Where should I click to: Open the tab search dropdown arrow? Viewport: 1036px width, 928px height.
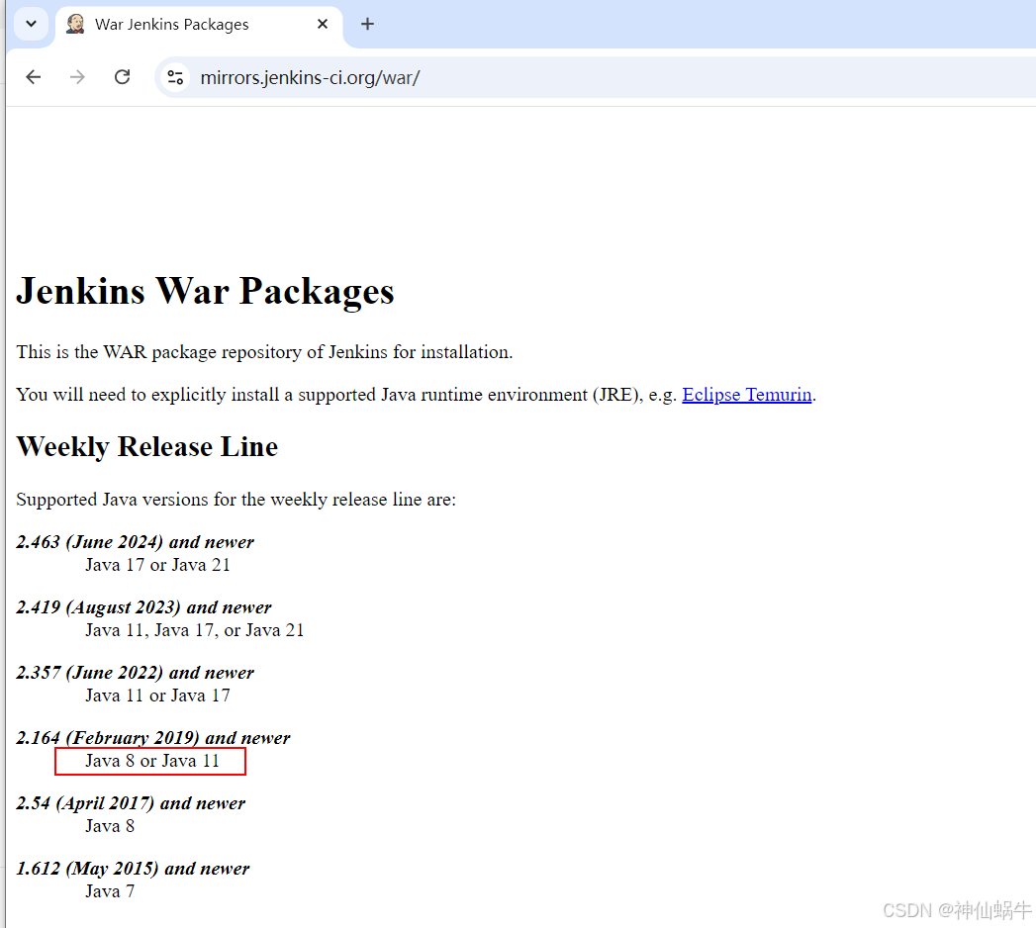pyautogui.click(x=31, y=24)
